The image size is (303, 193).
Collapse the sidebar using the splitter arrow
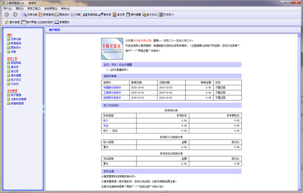43,109
